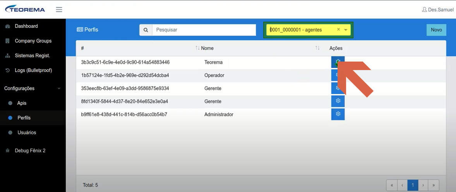This screenshot has width=456, height=192.
Task: Collapse the Configurações section
Action: pyautogui.click(x=33, y=88)
